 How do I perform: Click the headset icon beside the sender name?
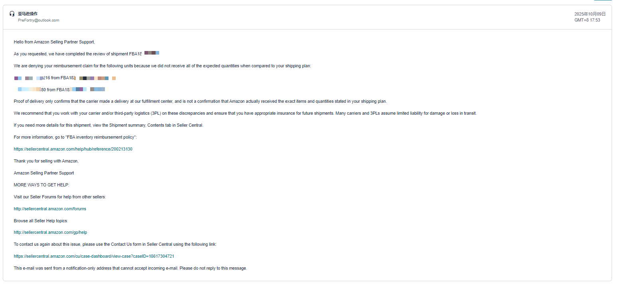tap(12, 14)
